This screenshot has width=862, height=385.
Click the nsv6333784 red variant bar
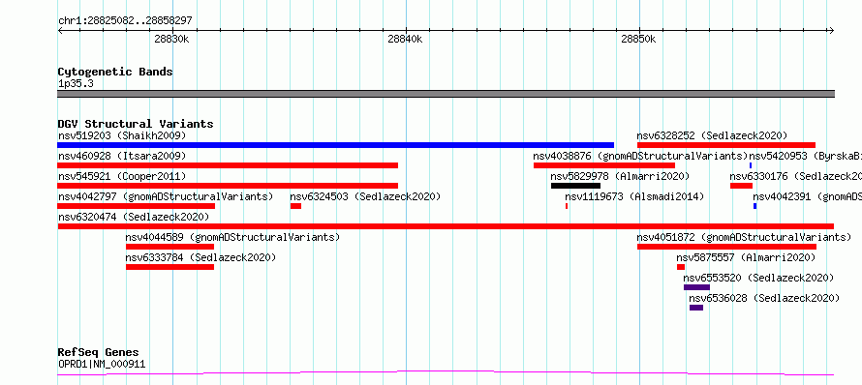(x=169, y=267)
